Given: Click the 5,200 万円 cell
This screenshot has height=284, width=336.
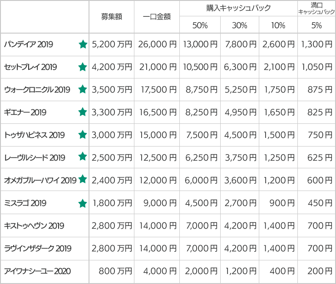Looking at the screenshot, I should click(x=112, y=44).
